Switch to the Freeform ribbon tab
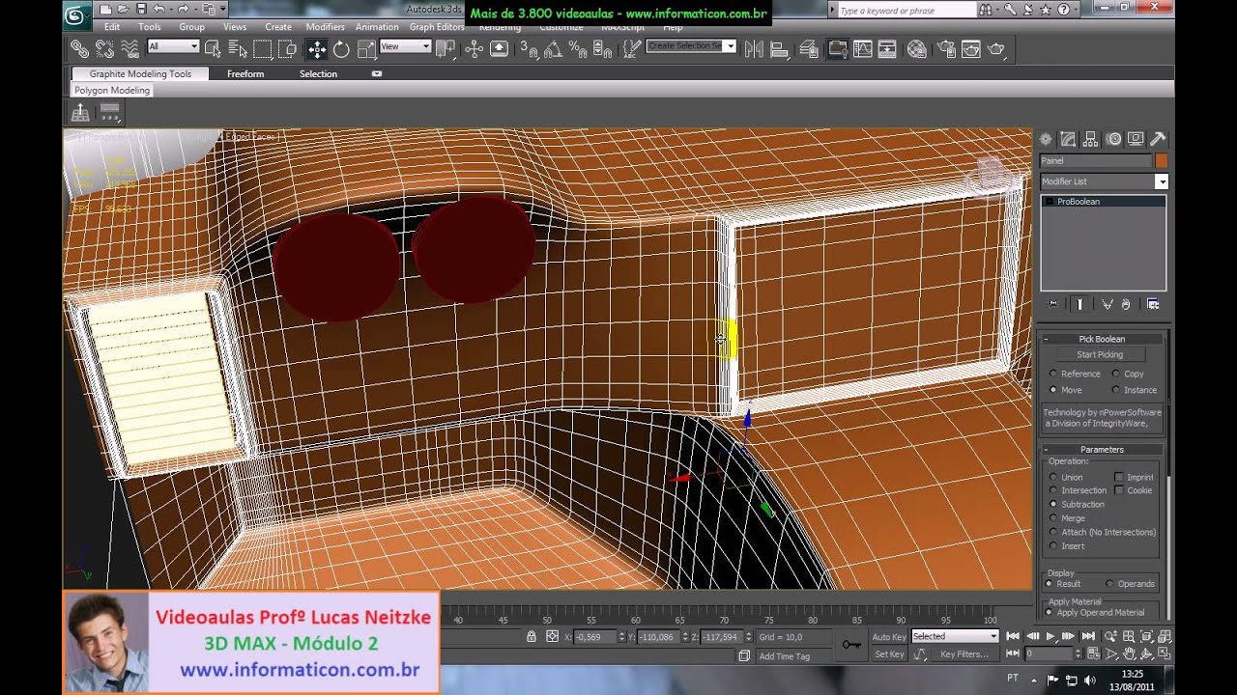Image resolution: width=1237 pixels, height=695 pixels. click(245, 74)
